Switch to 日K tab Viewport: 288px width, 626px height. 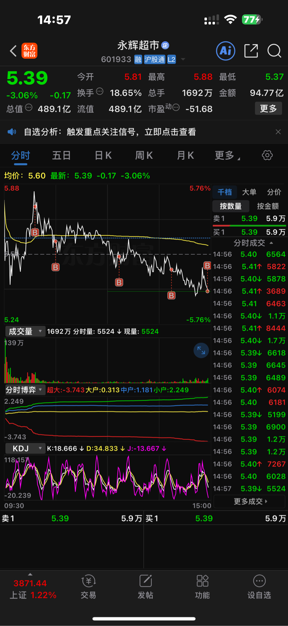[103, 155]
